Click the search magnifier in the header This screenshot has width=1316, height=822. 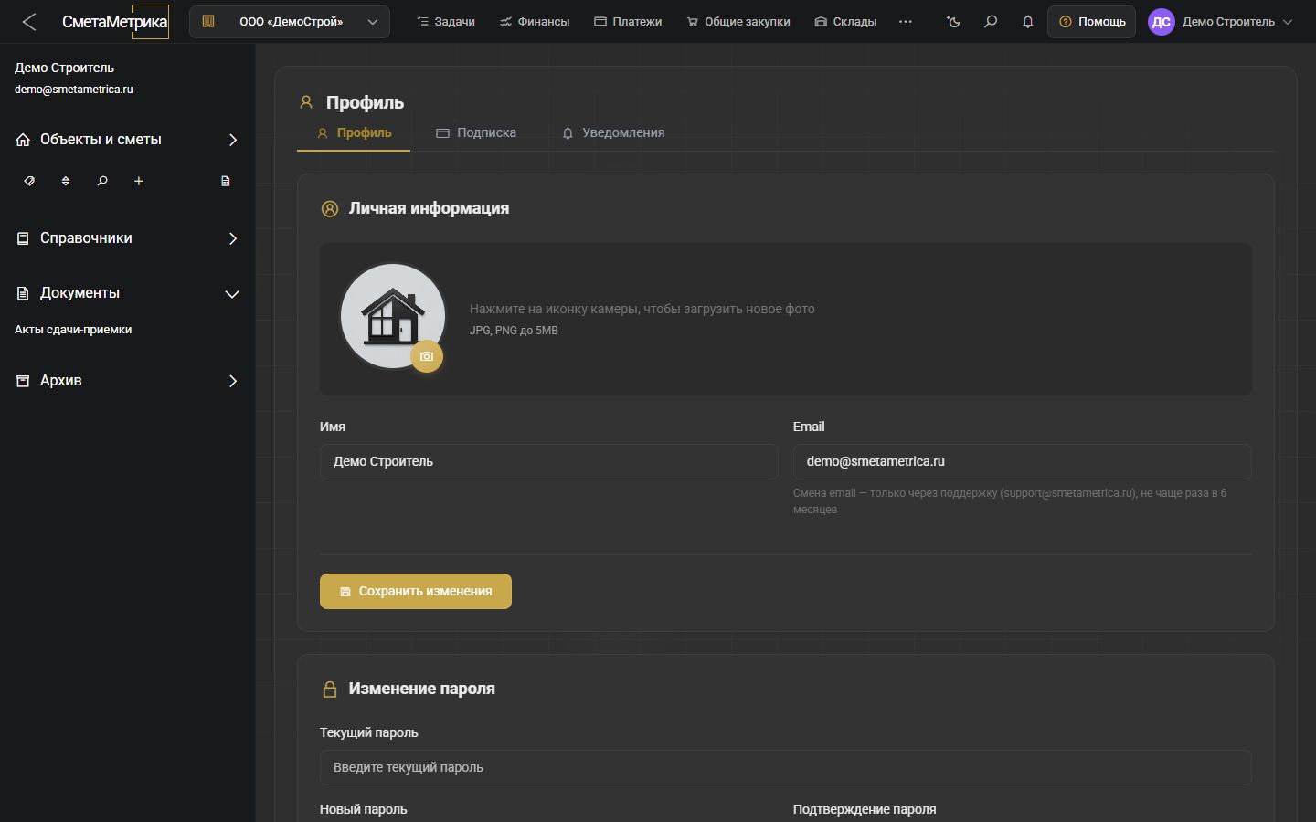991,22
